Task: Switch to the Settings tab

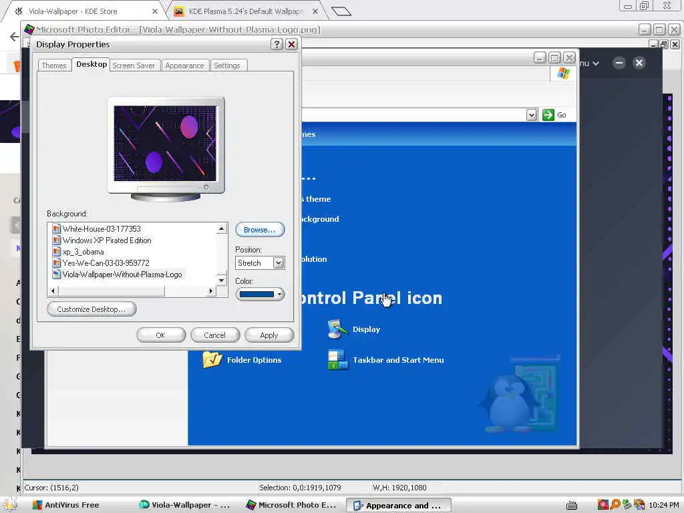Action: (x=227, y=65)
